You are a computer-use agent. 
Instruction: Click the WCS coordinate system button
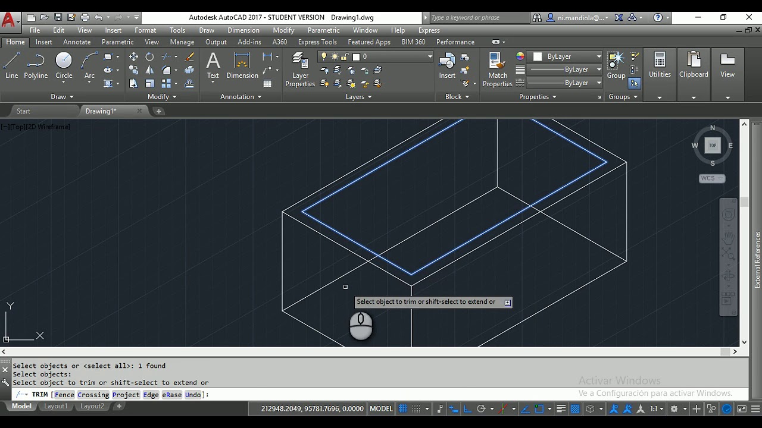click(711, 178)
